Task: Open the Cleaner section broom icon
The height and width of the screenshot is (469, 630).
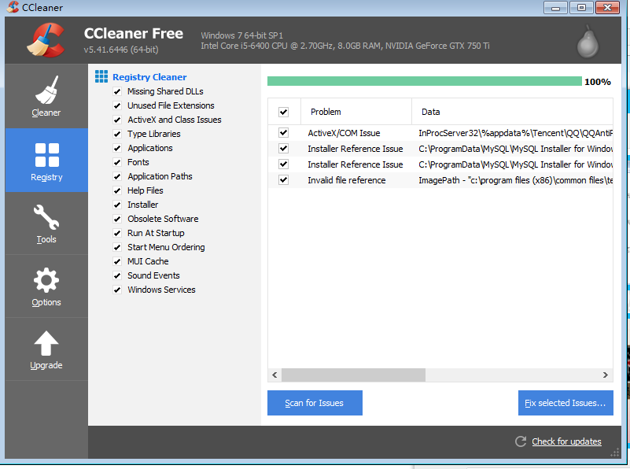Action: [x=46, y=90]
